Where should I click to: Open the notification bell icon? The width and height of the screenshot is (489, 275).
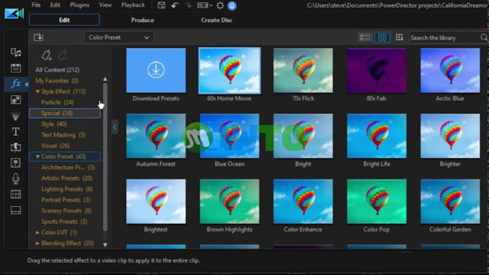pyautogui.click(x=232, y=6)
